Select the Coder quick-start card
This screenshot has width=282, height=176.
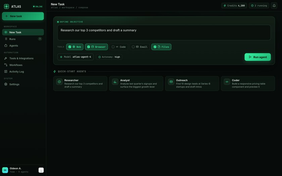248,83
